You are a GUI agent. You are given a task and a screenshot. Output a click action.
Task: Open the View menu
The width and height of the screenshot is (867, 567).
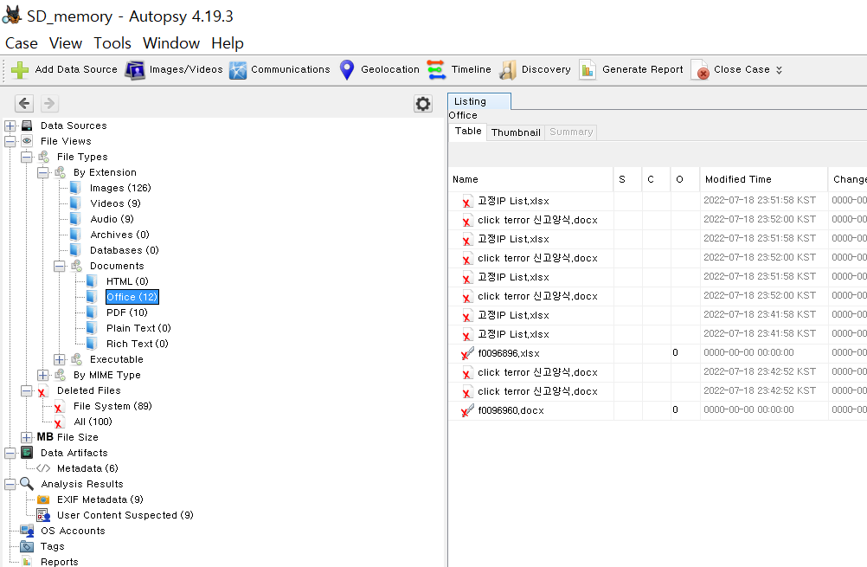[x=65, y=43]
